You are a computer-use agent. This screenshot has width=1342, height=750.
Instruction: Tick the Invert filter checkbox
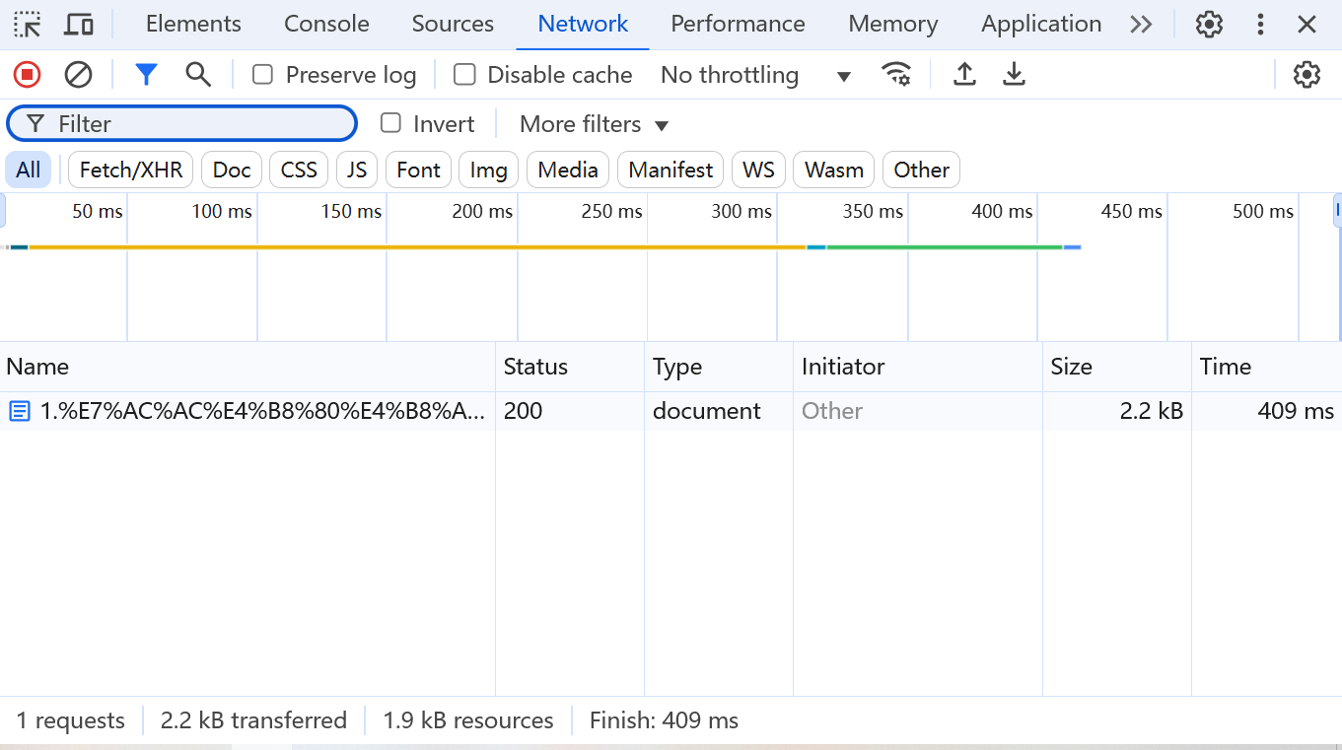tap(391, 123)
